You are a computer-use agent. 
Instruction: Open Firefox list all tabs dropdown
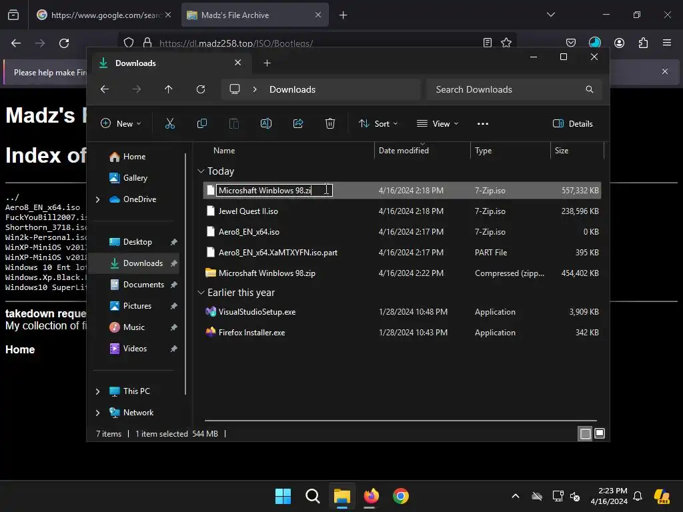point(550,15)
